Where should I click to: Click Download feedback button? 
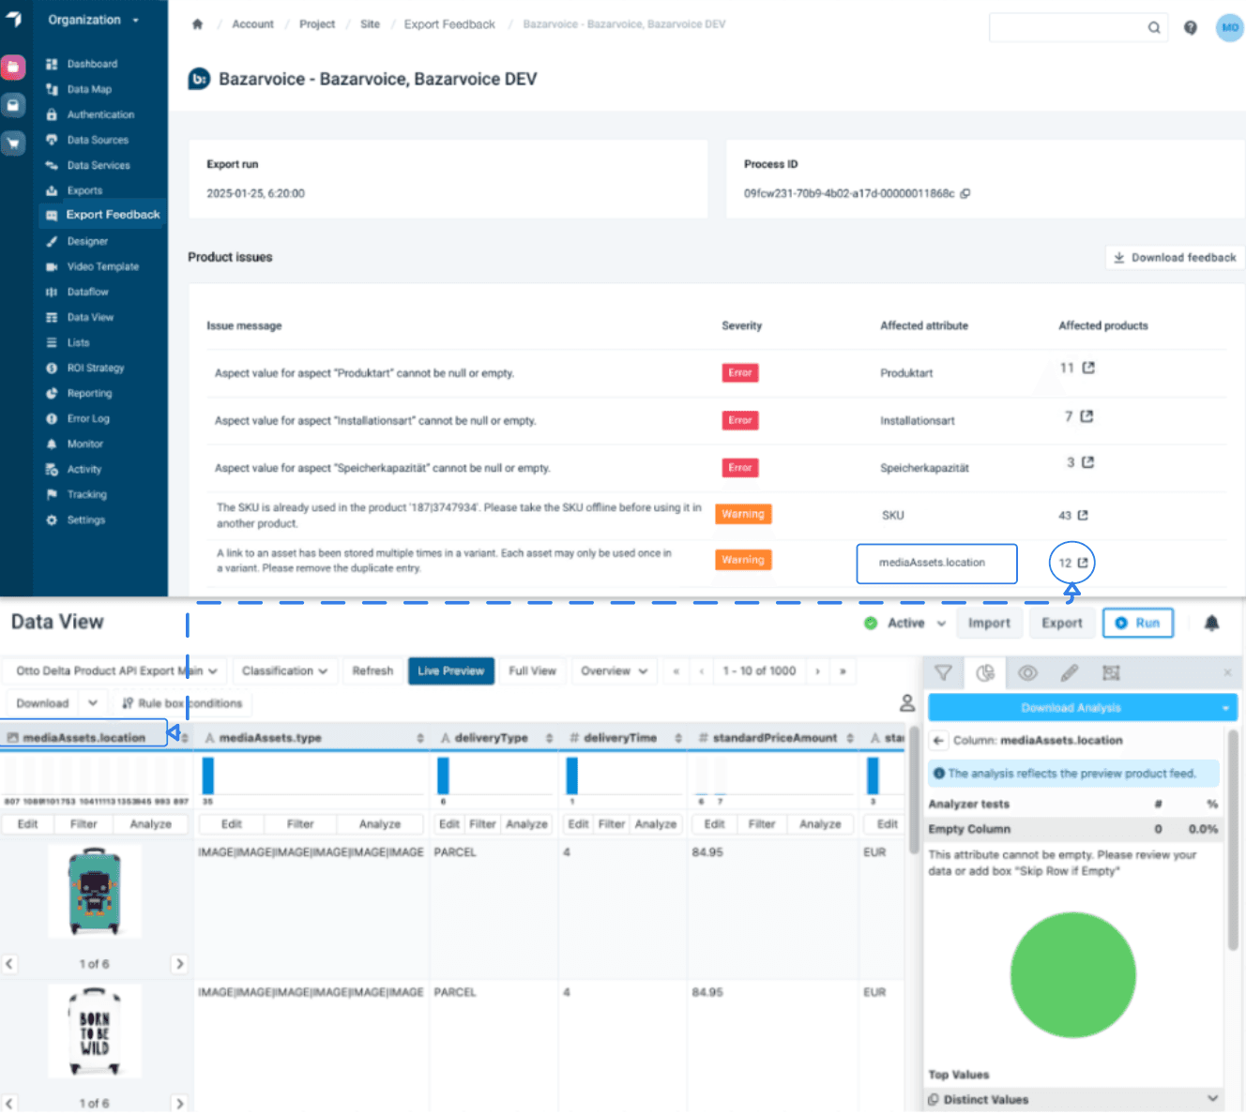click(x=1175, y=258)
